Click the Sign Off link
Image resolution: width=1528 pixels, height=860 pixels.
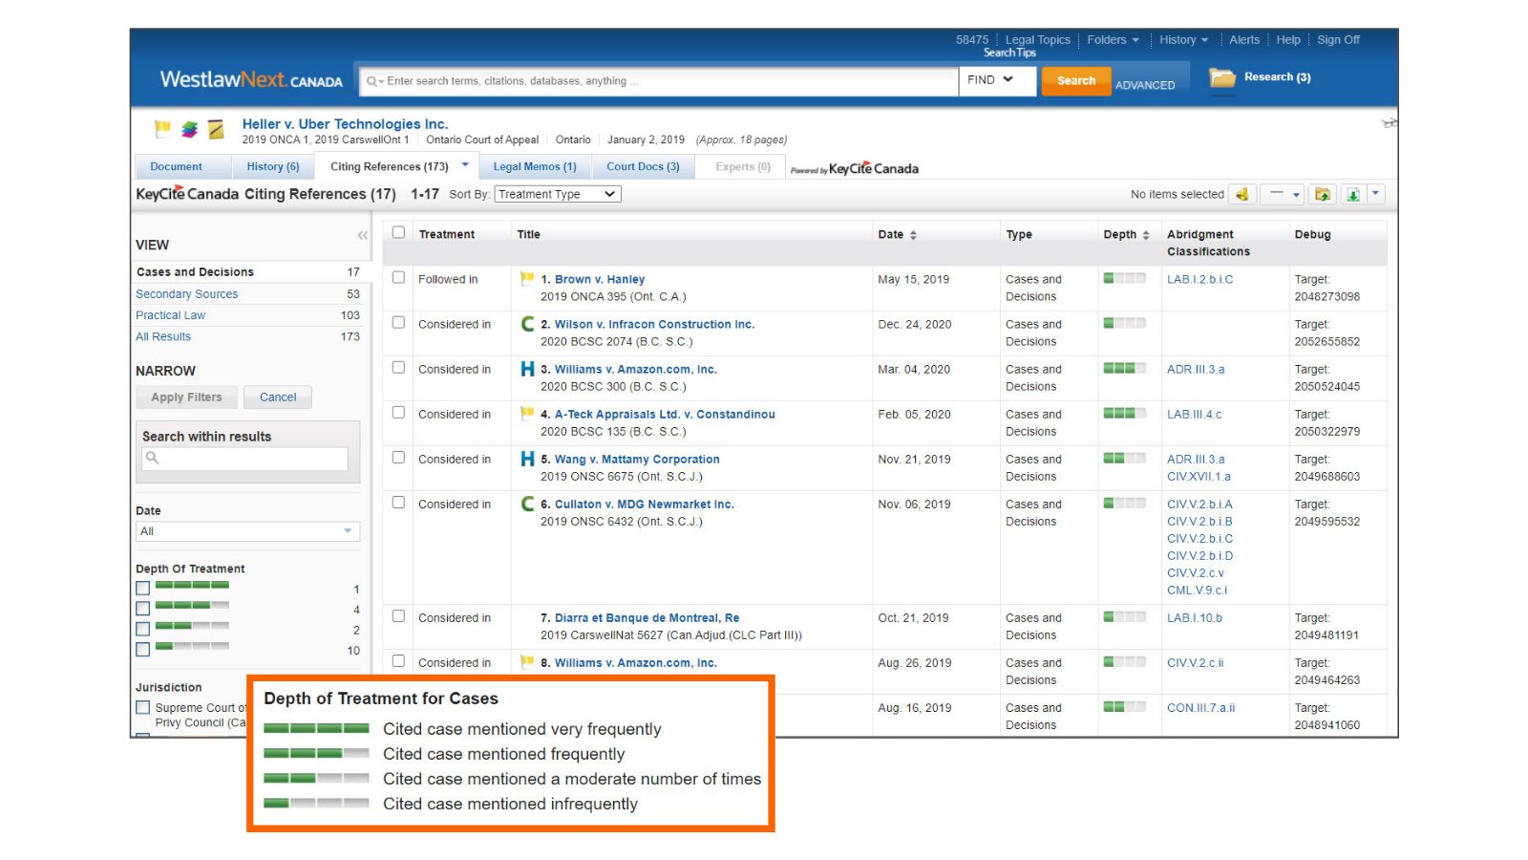pyautogui.click(x=1338, y=40)
